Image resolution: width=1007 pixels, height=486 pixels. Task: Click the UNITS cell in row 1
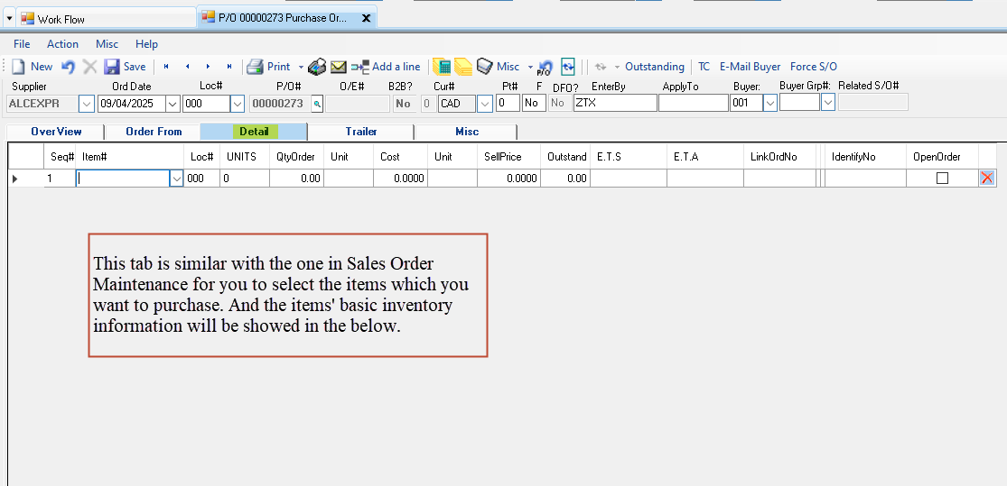(246, 179)
